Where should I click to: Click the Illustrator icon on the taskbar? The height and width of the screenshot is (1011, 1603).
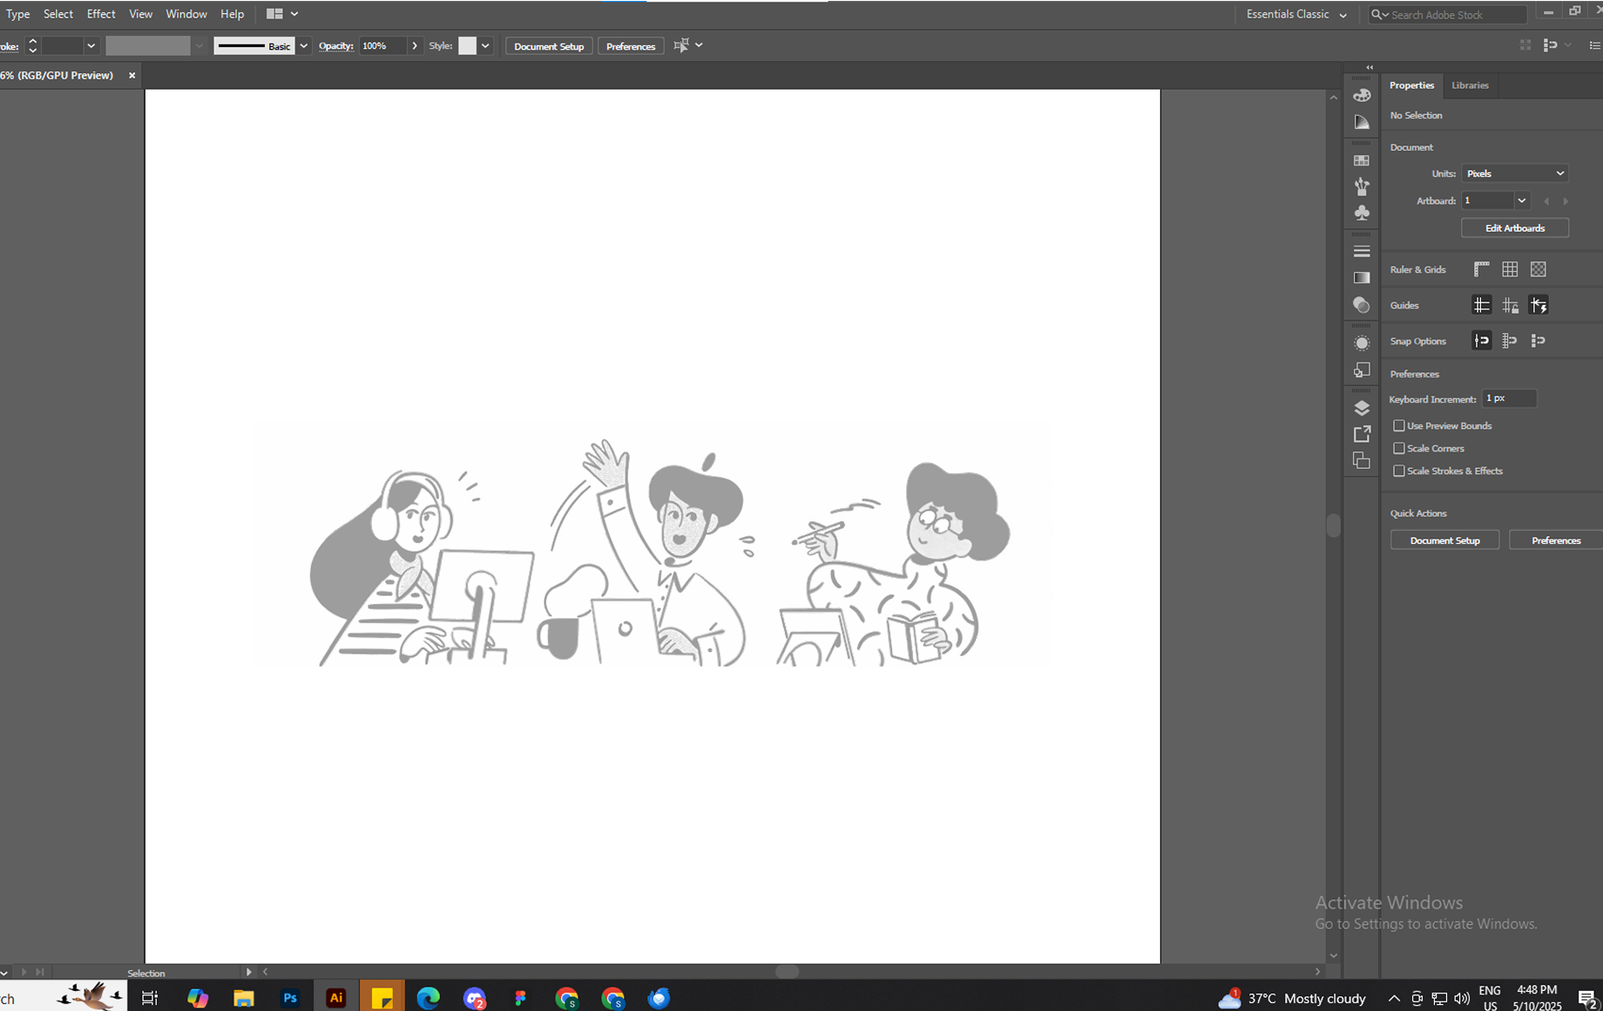(335, 998)
